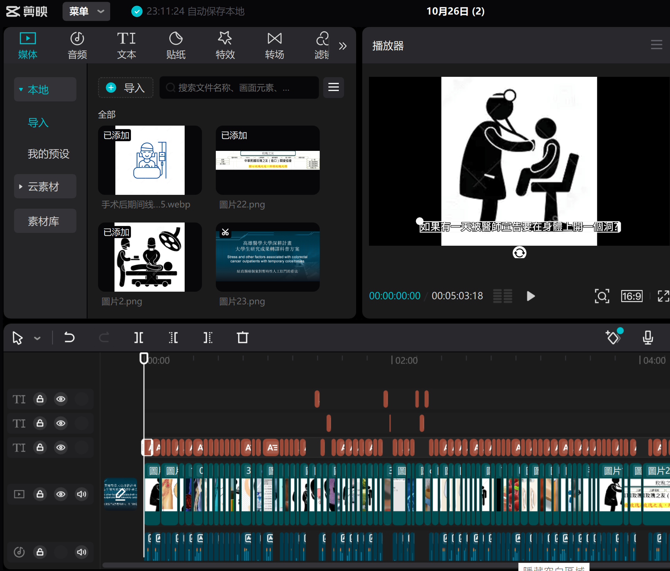This screenshot has height=571, width=670.
Task: Hide the first text track
Action: pyautogui.click(x=61, y=399)
